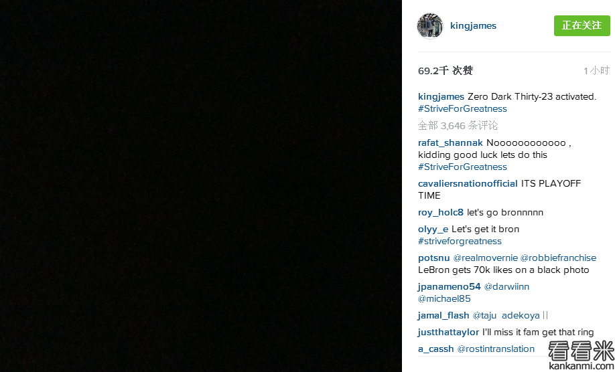This screenshot has width=615, height=372.
Task: Open roy_holc8 user profile
Action: click(440, 213)
